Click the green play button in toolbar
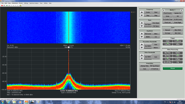185x104 pixels. (7, 5)
